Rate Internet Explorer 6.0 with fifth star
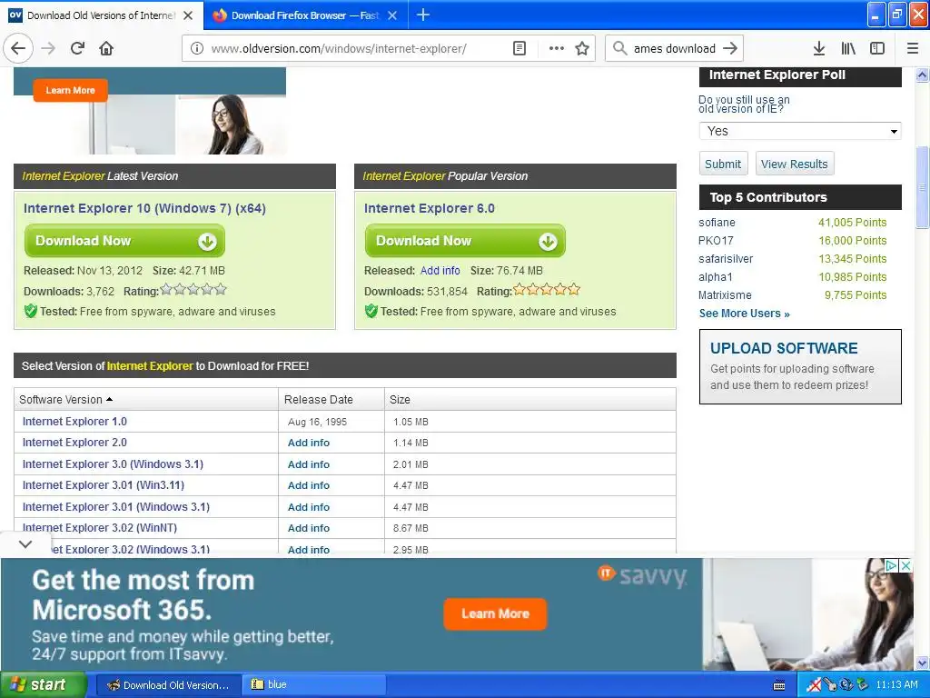The height and width of the screenshot is (698, 930). pyautogui.click(x=574, y=290)
